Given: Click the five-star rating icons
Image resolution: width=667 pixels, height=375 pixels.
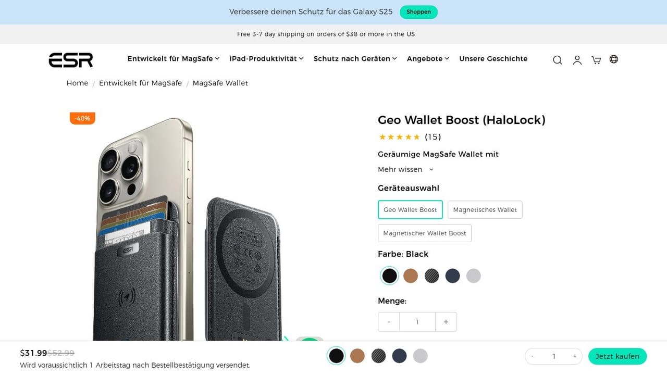Looking at the screenshot, I should [x=399, y=137].
